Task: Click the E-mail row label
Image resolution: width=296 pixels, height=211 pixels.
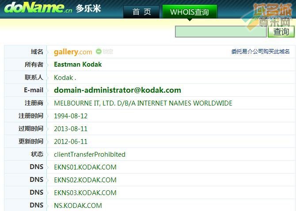Action: [34, 90]
